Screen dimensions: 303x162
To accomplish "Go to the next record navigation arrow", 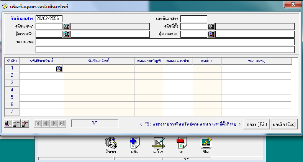I will coord(54,124).
